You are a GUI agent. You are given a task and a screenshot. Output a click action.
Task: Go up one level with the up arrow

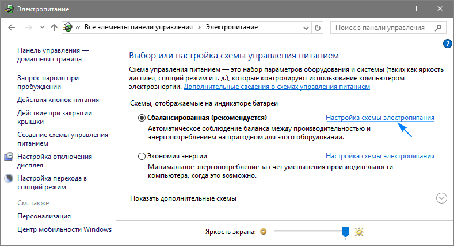pyautogui.click(x=54, y=27)
